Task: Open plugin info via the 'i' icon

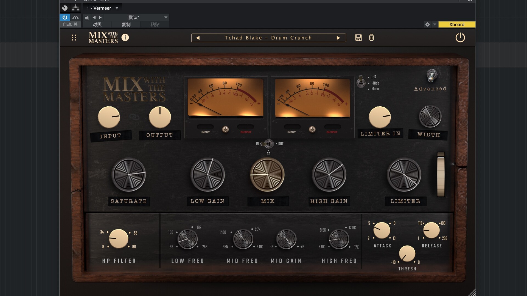Action: click(x=126, y=38)
